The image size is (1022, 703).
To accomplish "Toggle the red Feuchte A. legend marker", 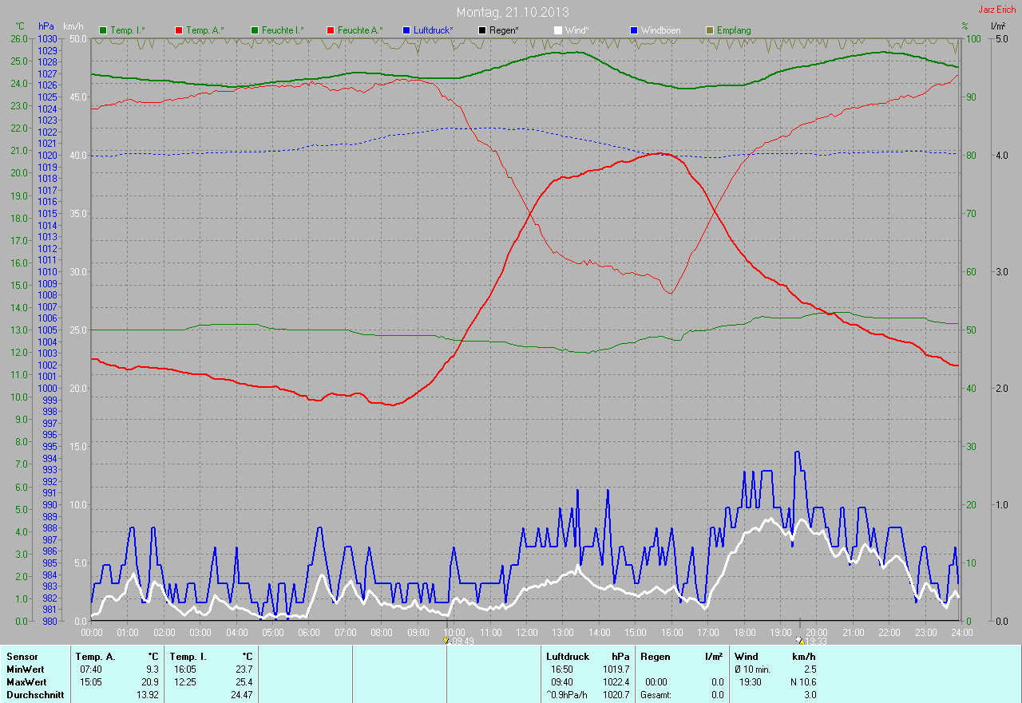I will pos(330,30).
